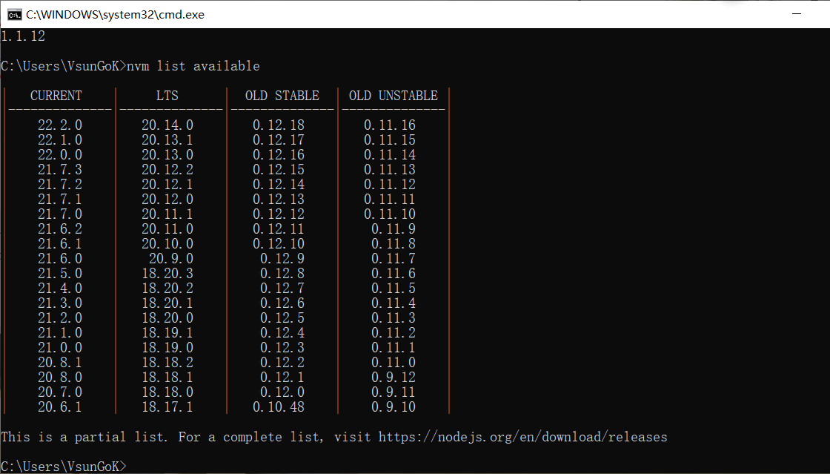This screenshot has height=474, width=830.
Task: Click version 0.9.10 at list bottom
Action: coord(394,406)
